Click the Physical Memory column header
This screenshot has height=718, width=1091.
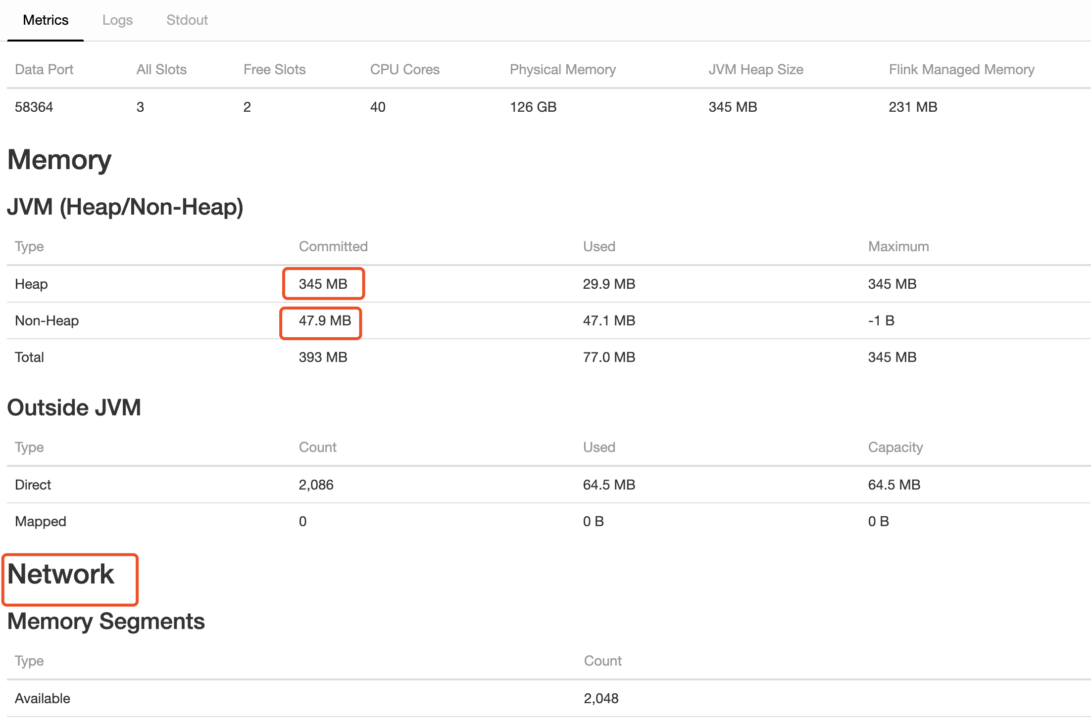[x=562, y=69]
